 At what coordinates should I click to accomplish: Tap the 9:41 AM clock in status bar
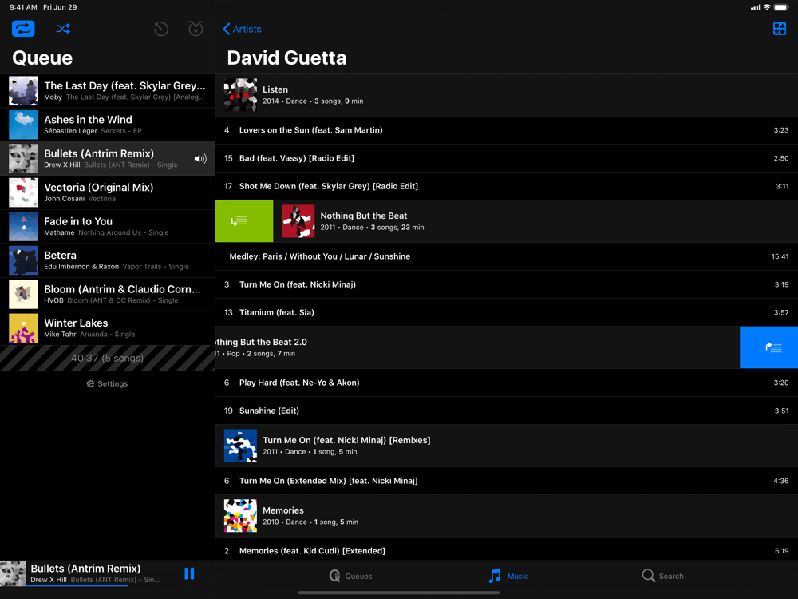click(23, 7)
